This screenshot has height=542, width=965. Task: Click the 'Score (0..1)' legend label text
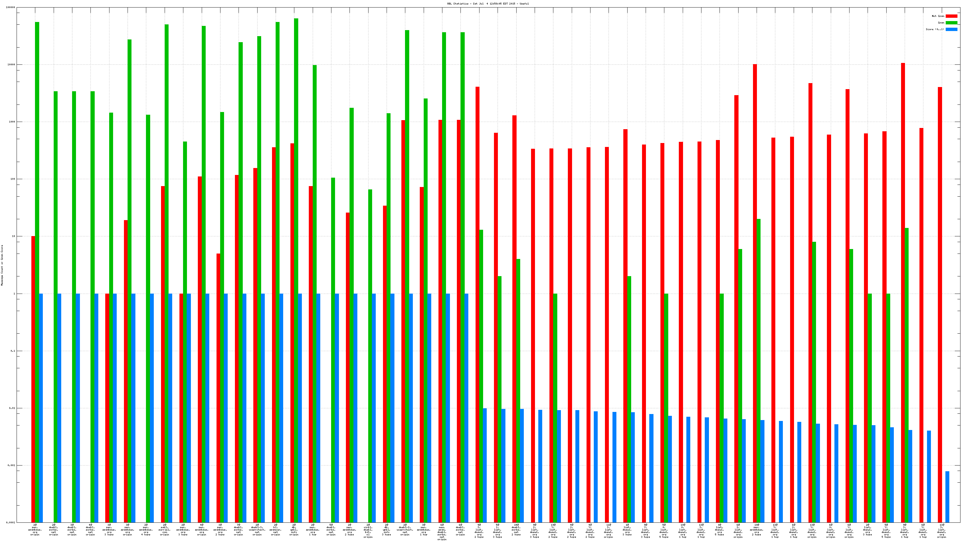(x=935, y=29)
